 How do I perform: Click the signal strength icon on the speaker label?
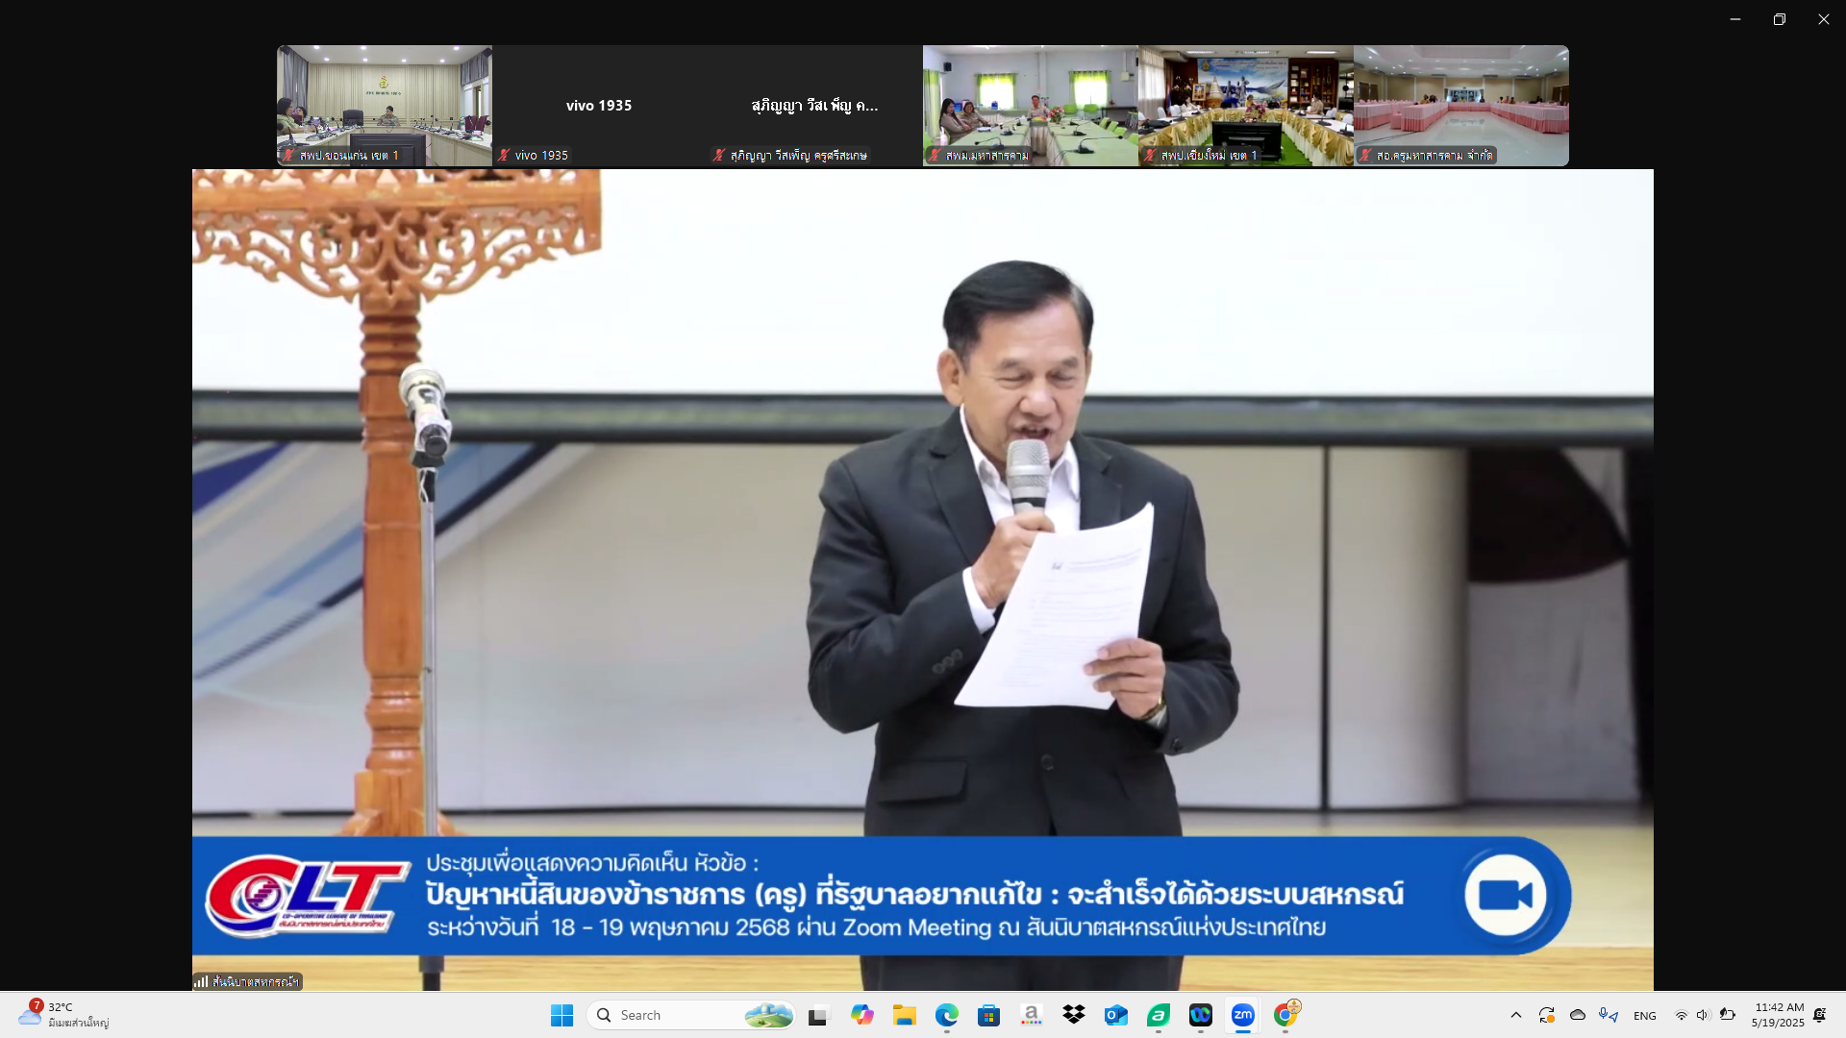pos(201,981)
